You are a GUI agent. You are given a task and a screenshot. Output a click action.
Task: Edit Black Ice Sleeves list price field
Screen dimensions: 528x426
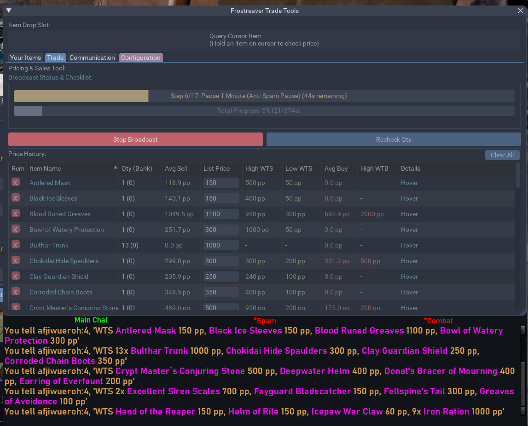[x=221, y=199]
